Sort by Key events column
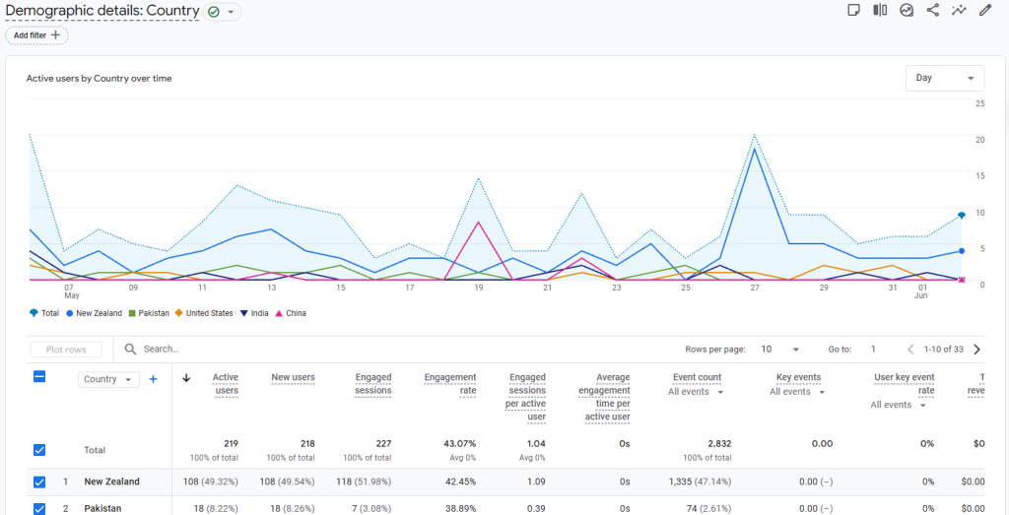 tap(798, 377)
